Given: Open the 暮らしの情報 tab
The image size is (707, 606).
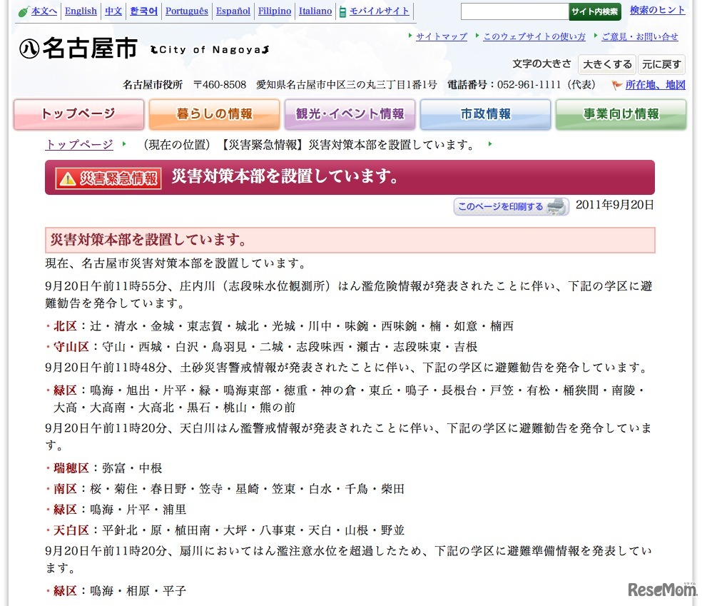Looking at the screenshot, I should (x=214, y=113).
